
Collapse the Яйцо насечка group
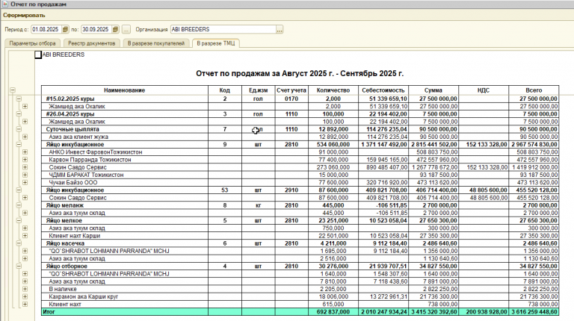[x=19, y=243]
